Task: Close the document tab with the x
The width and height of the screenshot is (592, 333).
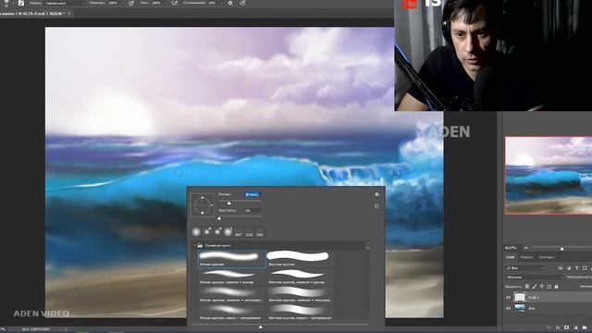Action: tap(69, 13)
